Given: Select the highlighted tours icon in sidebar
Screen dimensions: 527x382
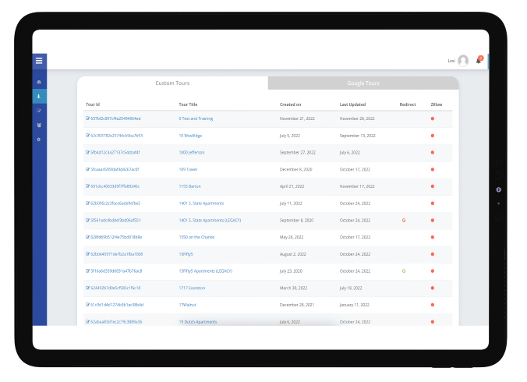Looking at the screenshot, I should [39, 97].
